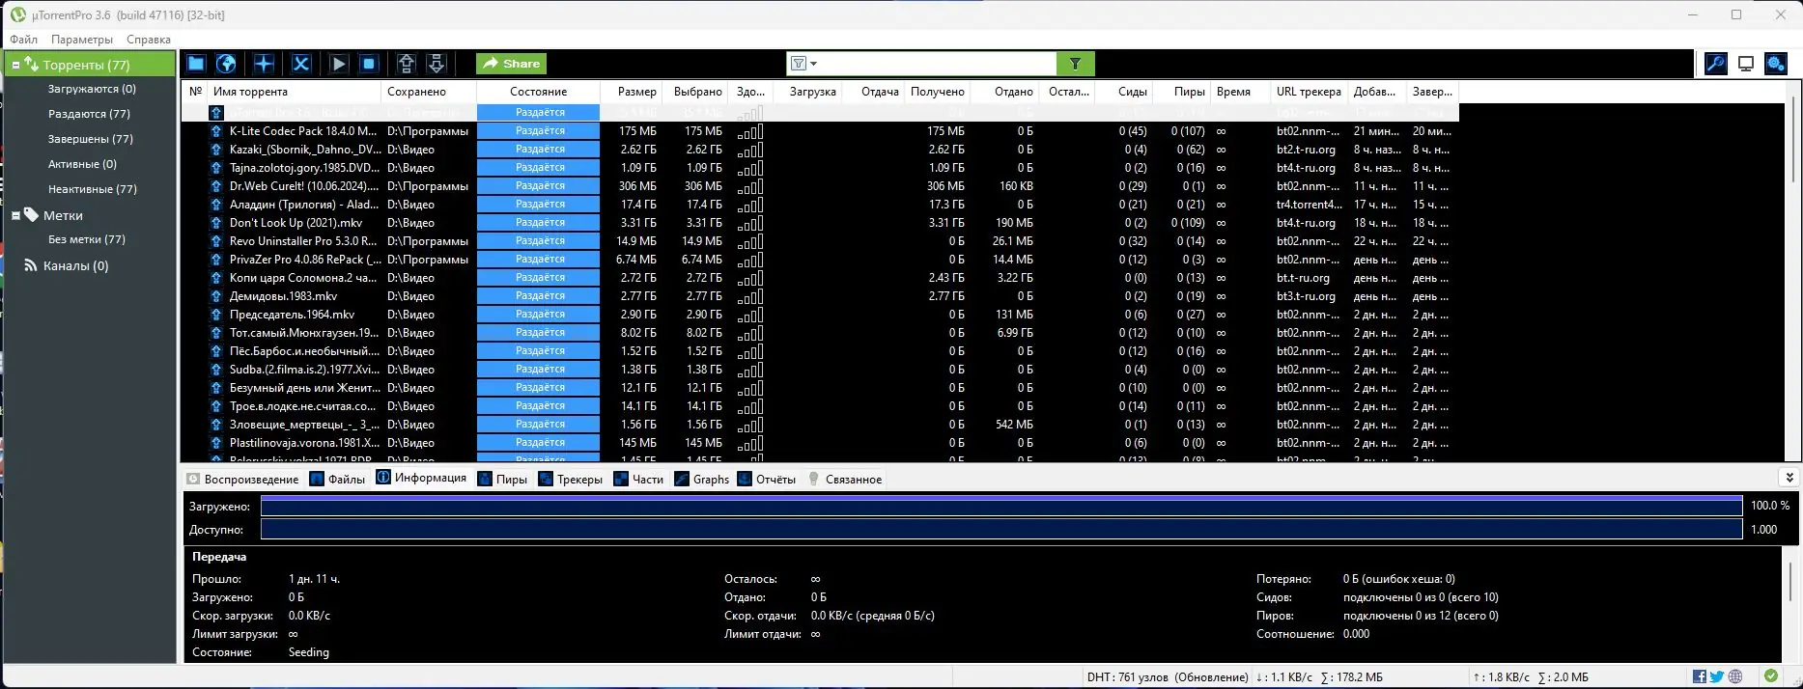This screenshot has height=689, width=1803.
Task: Select Plastilinovaja.vorona.1981 torrent row
Action: [819, 443]
